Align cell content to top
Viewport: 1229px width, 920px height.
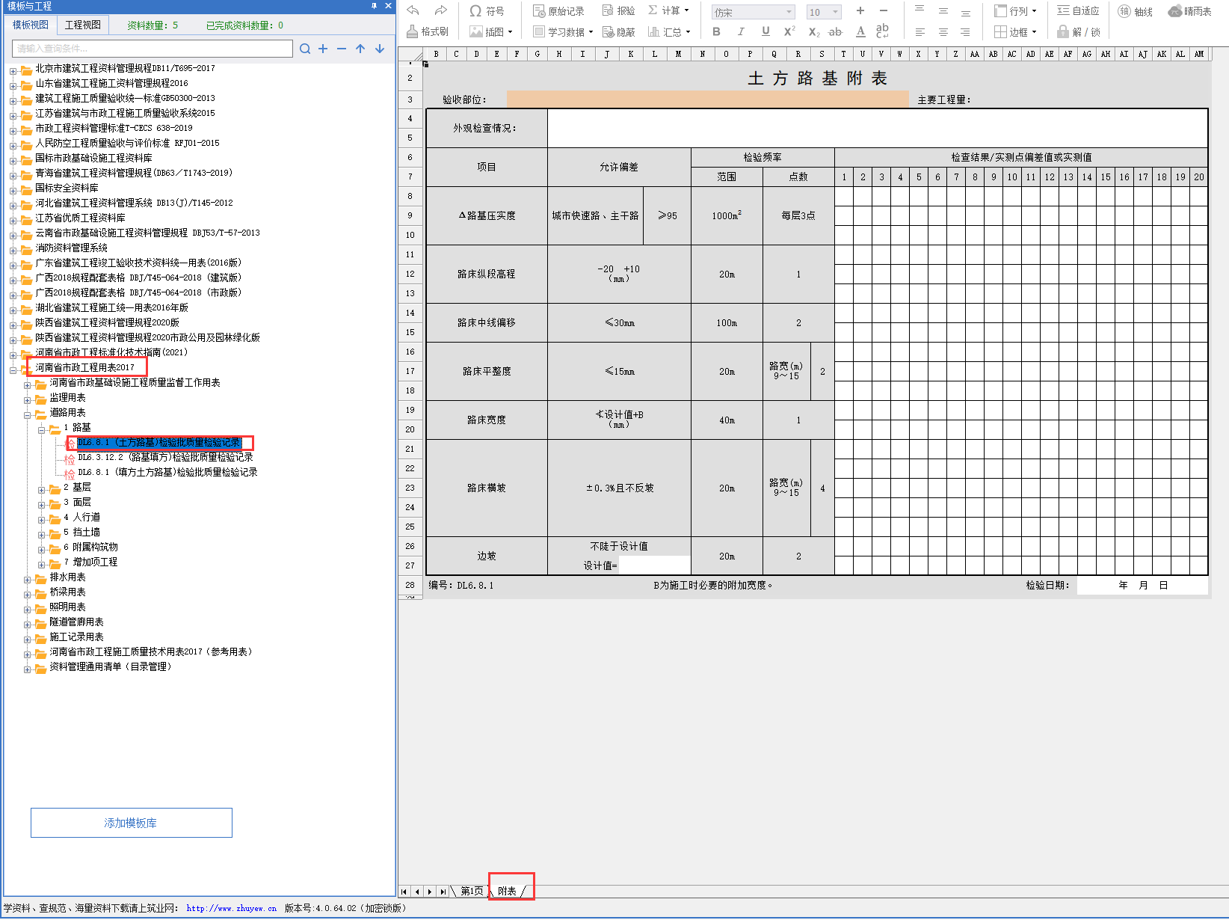pos(920,10)
